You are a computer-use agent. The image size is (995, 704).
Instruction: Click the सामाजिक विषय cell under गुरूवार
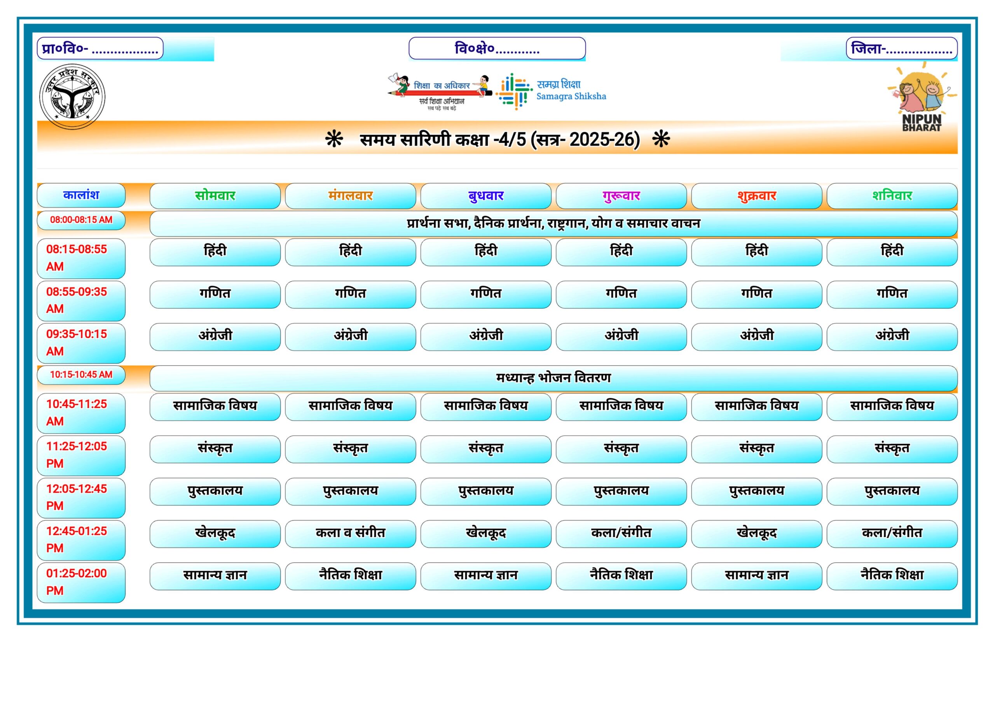tap(621, 407)
